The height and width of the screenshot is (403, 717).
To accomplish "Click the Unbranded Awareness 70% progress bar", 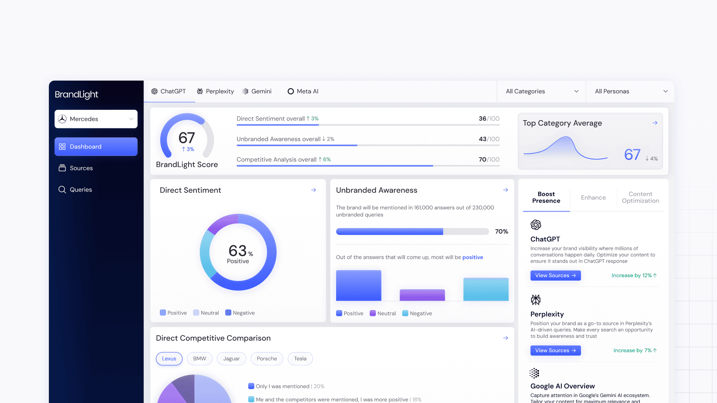I will pos(412,231).
